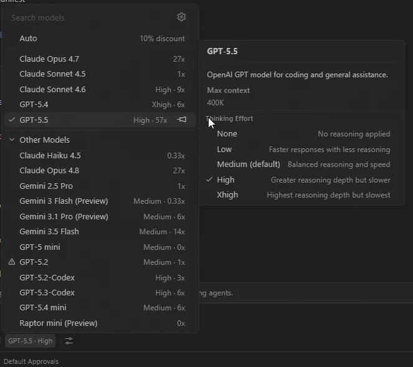The width and height of the screenshot is (413, 367).
Task: Choose Raptor mini (Preview) model
Action: tap(100, 323)
